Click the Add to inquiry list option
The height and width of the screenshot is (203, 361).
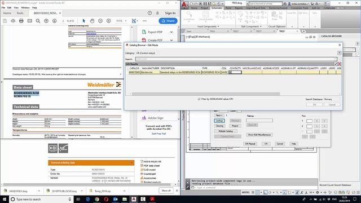[151, 162]
